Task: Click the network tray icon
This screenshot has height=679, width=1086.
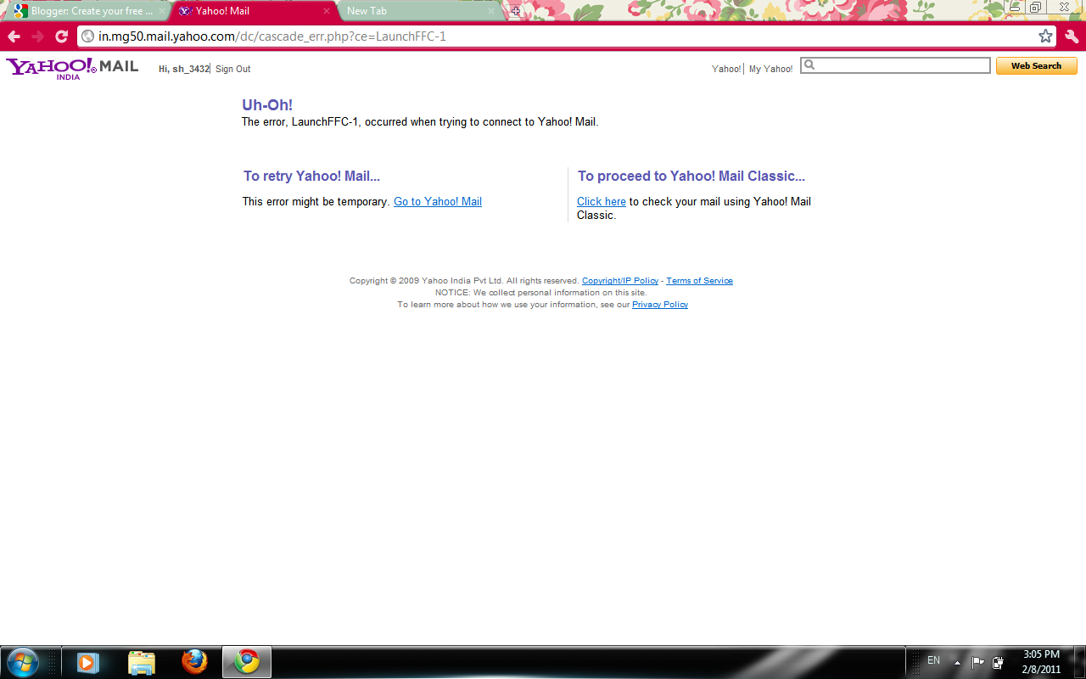Action: 999,662
